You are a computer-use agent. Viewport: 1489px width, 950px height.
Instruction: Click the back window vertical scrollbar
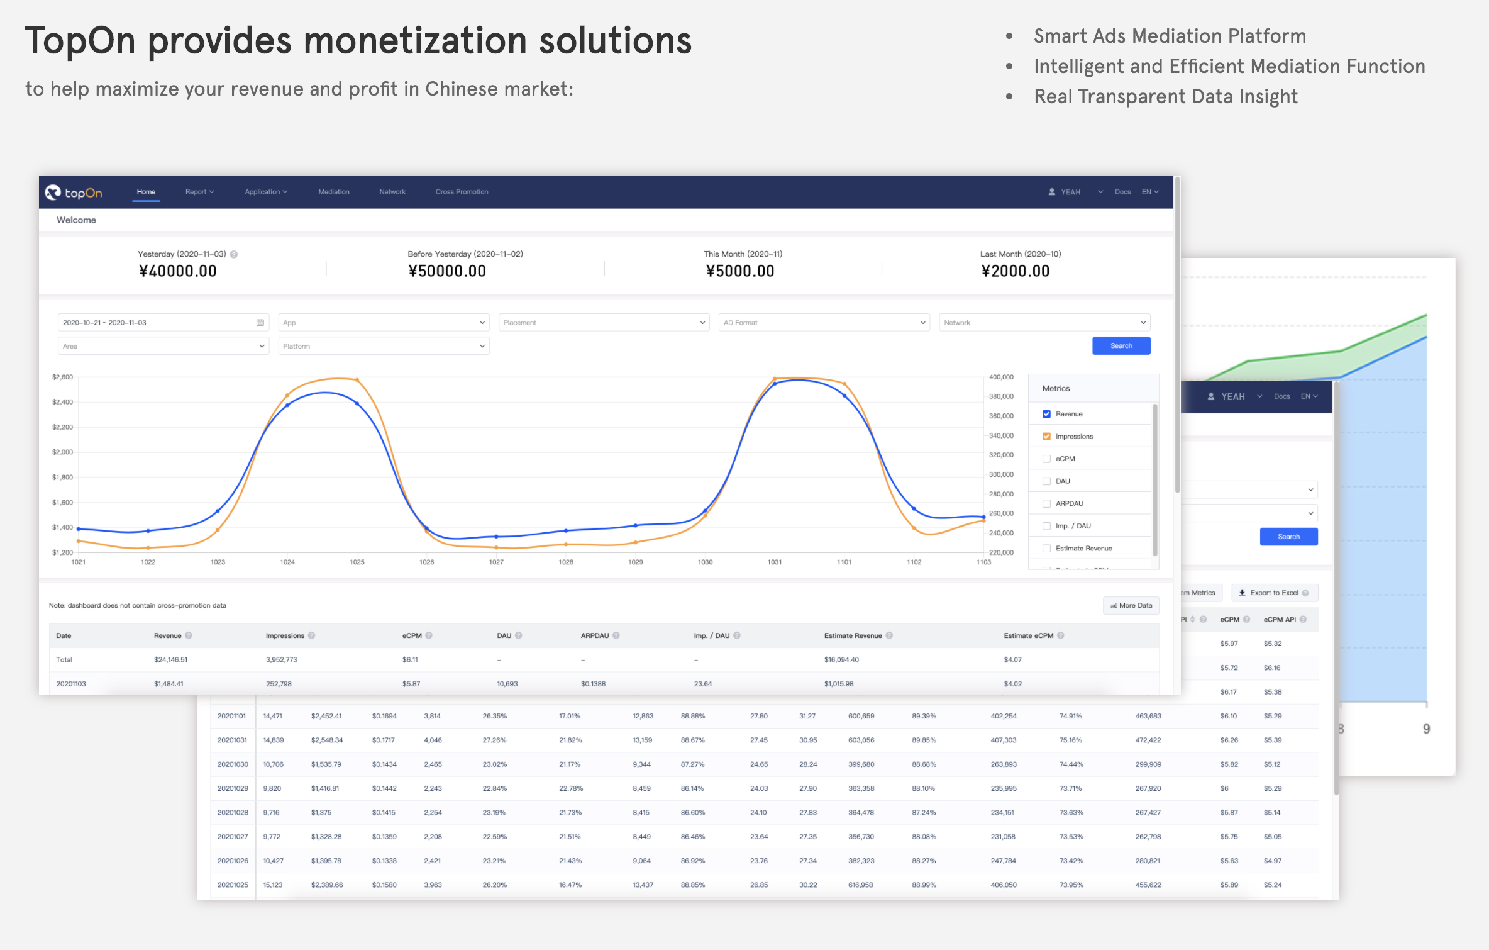coord(1336,588)
